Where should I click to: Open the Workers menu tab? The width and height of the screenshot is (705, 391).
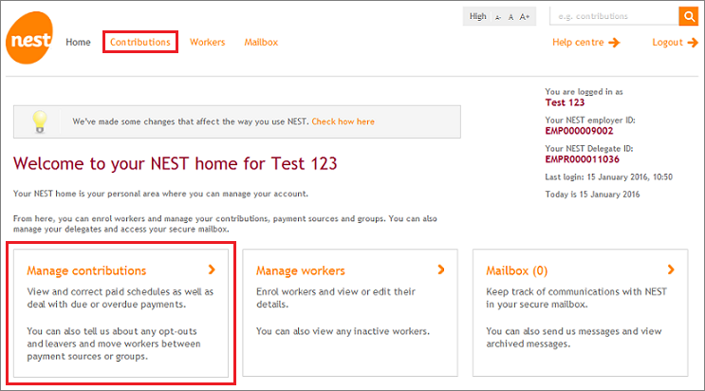pyautogui.click(x=208, y=43)
